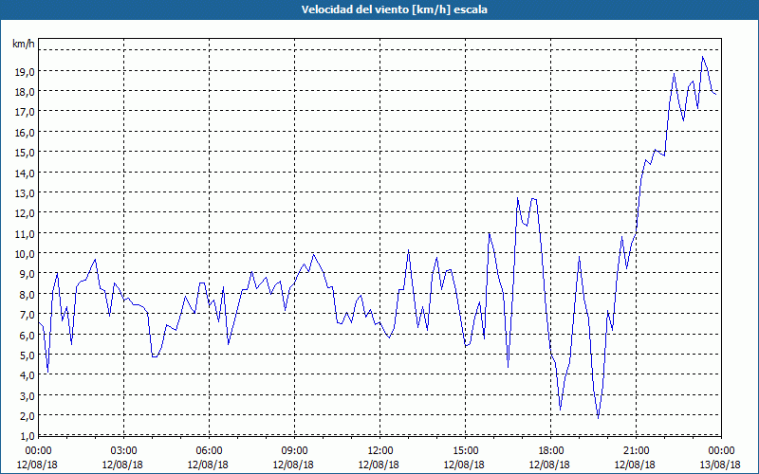Click the twin wind peak near 17:00
The height and width of the screenshot is (474, 759).
pyautogui.click(x=517, y=198)
